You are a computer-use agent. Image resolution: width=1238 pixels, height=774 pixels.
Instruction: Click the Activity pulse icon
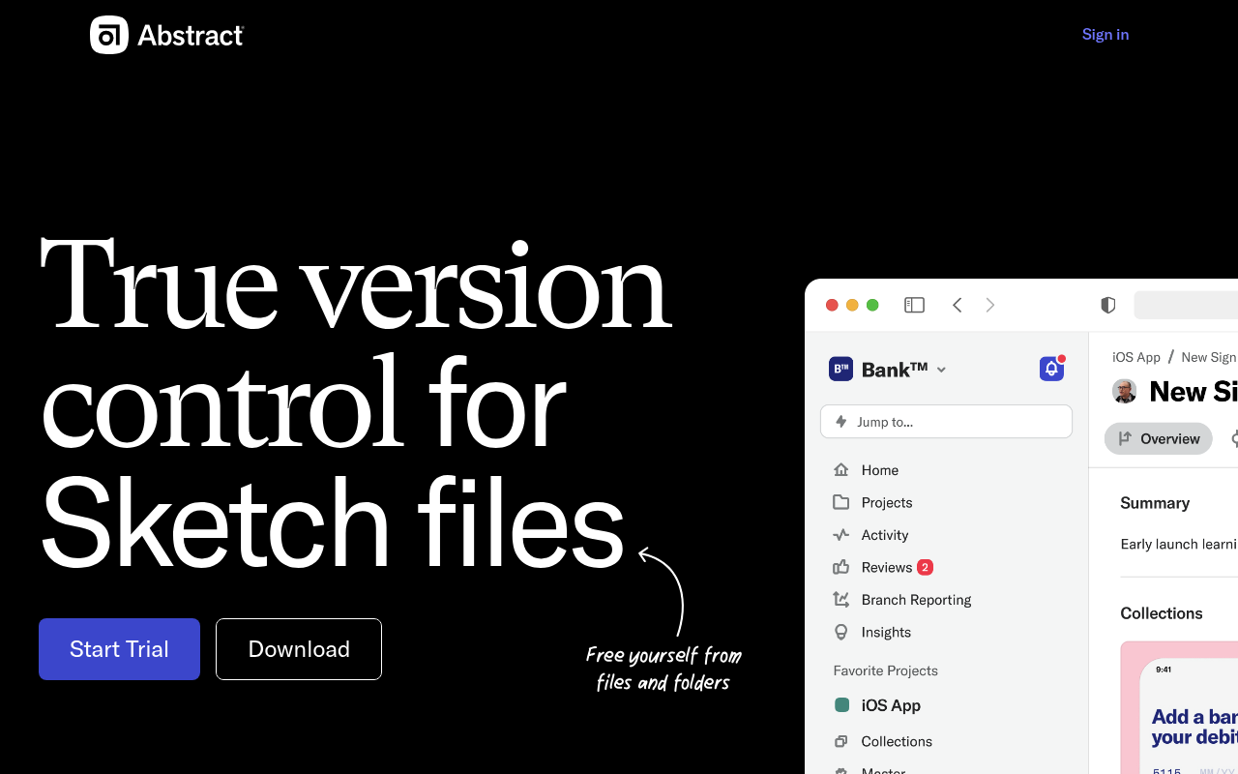pyautogui.click(x=841, y=535)
